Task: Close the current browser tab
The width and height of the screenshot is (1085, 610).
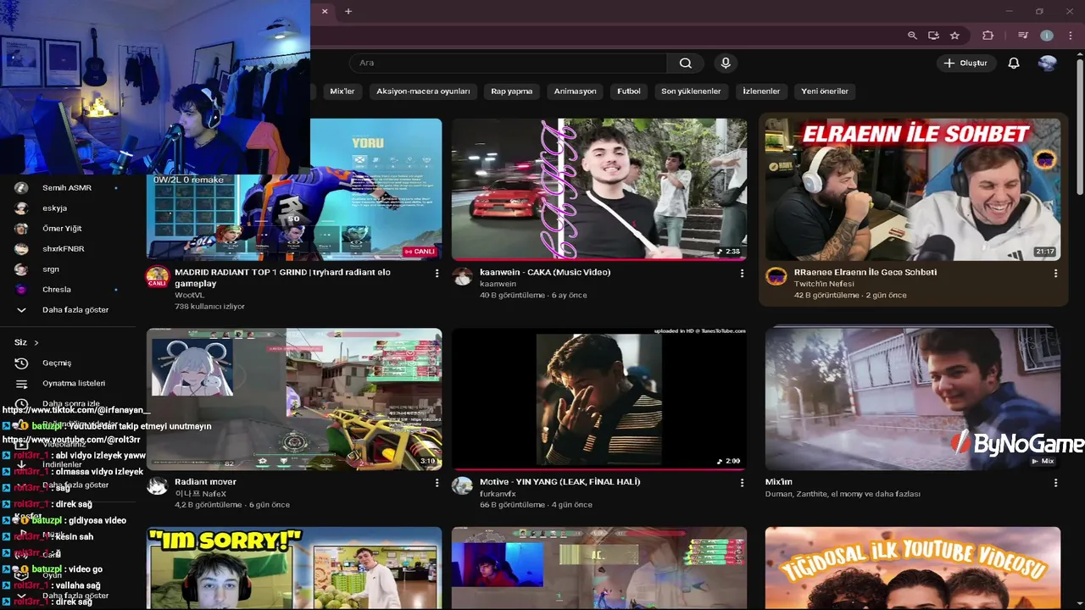Action: [324, 11]
